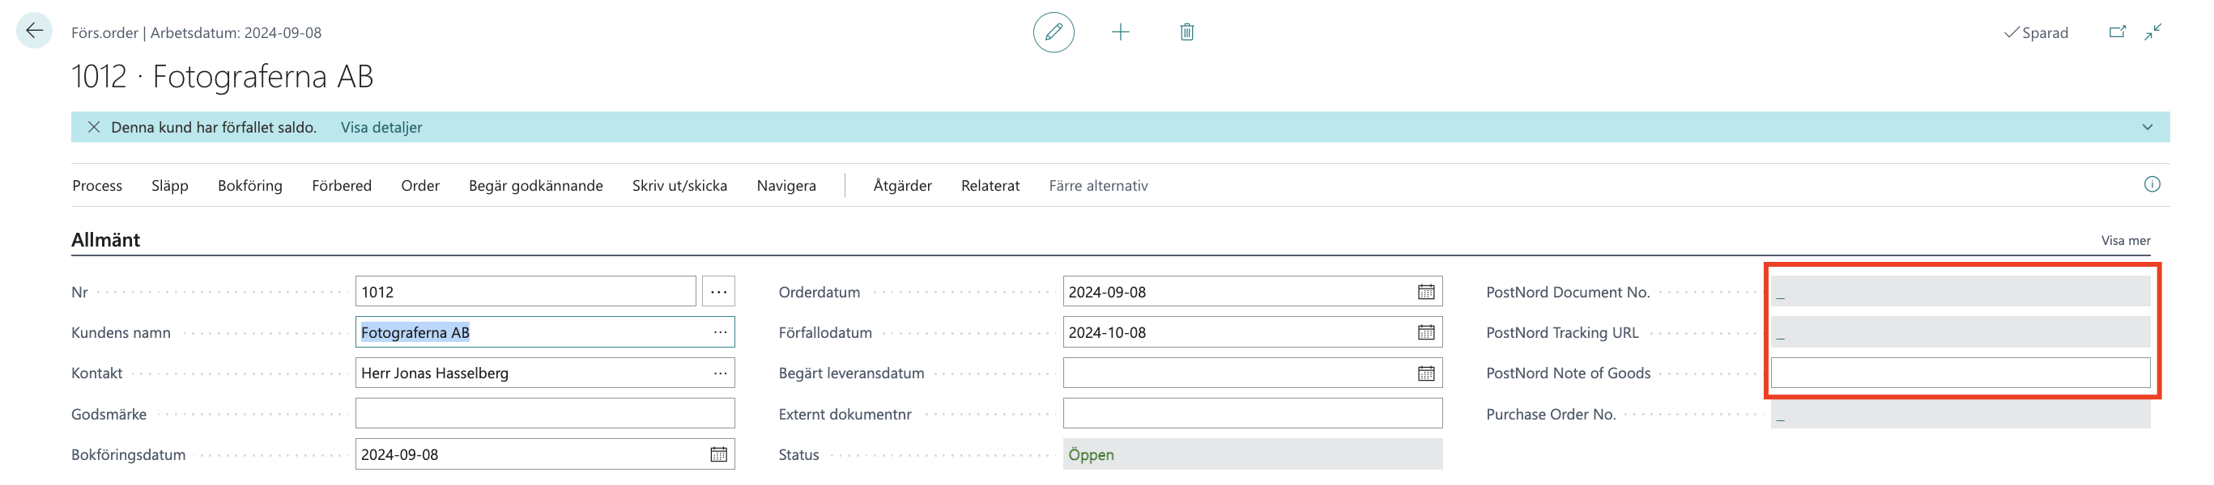This screenshot has height=485, width=2214.
Task: Delete the order using trash icon
Action: [x=1186, y=32]
